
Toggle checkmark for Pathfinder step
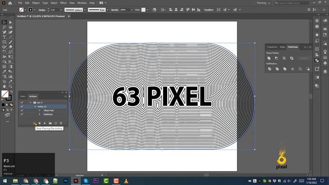[22, 114]
